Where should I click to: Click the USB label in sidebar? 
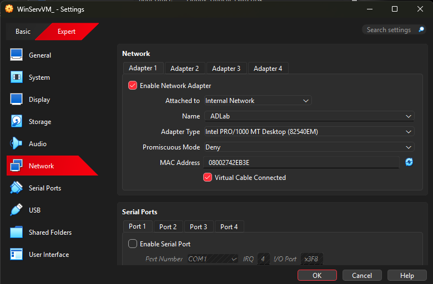click(34, 210)
